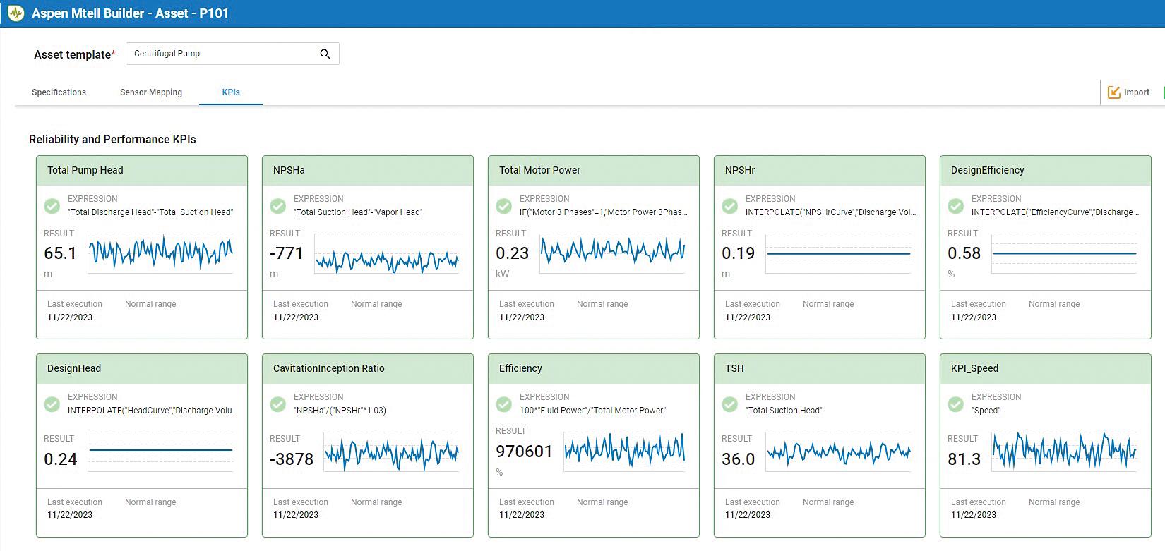This screenshot has height=551, width=1165.
Task: Click the Aspen Mtell app logo icon
Action: tap(16, 13)
